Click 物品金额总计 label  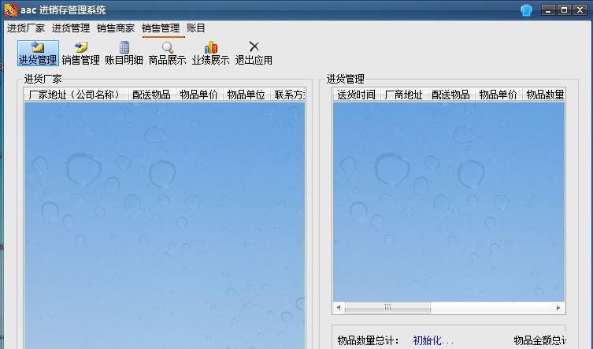point(539,340)
